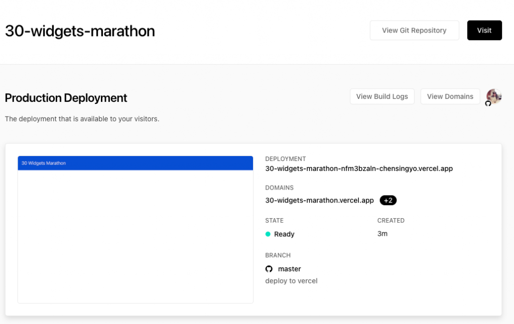Viewport: 514px width, 324px height.
Task: Open the 30-widgets-marathon-nfm3bzaln-chensingyo.vercel.app deployment link
Action: 359,169
